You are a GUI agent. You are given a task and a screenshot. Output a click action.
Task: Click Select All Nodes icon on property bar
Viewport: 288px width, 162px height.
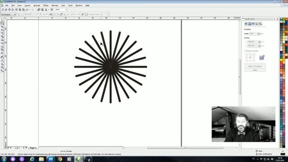tap(86, 14)
